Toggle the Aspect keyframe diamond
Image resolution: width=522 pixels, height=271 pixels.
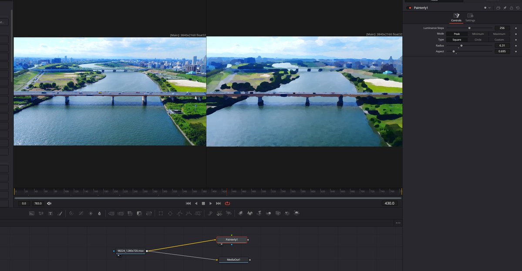[516, 51]
